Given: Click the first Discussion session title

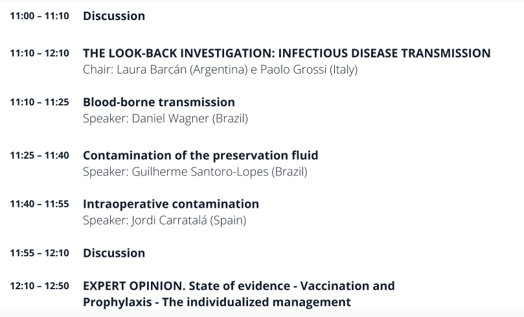Looking at the screenshot, I should 114,16.
